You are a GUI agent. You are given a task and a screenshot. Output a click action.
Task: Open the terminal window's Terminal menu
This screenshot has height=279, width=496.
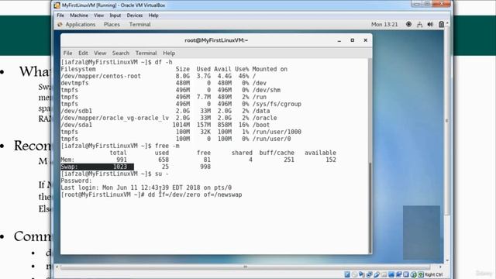coord(146,53)
